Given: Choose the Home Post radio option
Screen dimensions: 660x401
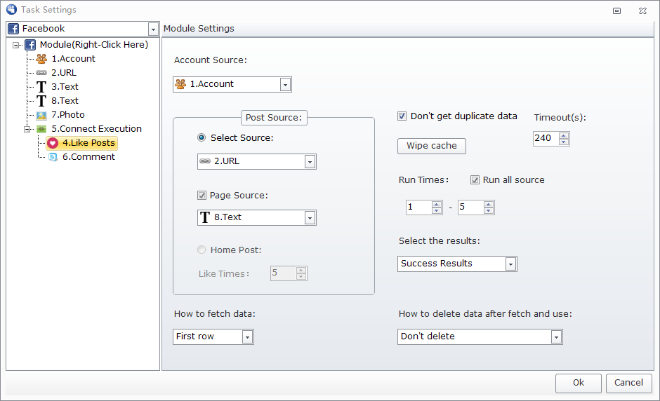Looking at the screenshot, I should pos(202,250).
